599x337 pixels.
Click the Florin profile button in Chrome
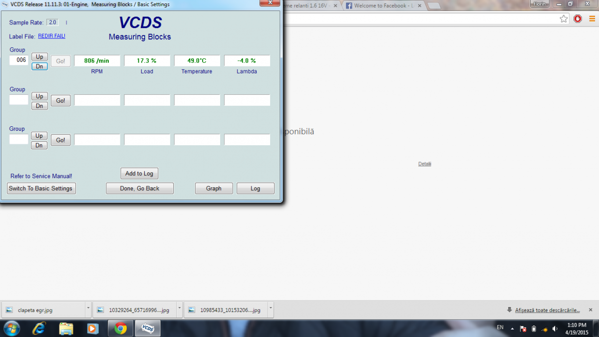539,3
